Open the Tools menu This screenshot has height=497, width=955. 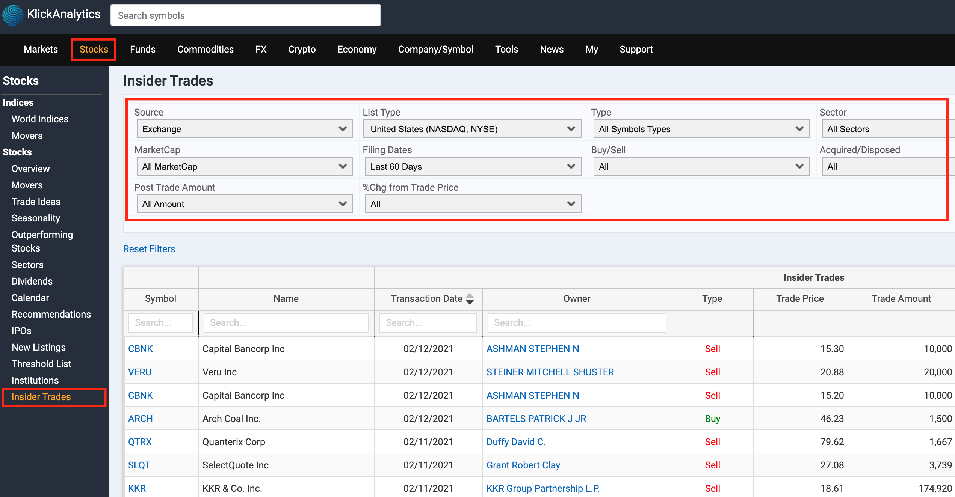tap(506, 49)
